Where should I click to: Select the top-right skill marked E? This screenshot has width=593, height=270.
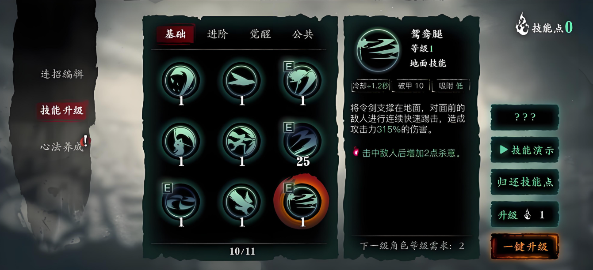(x=302, y=81)
